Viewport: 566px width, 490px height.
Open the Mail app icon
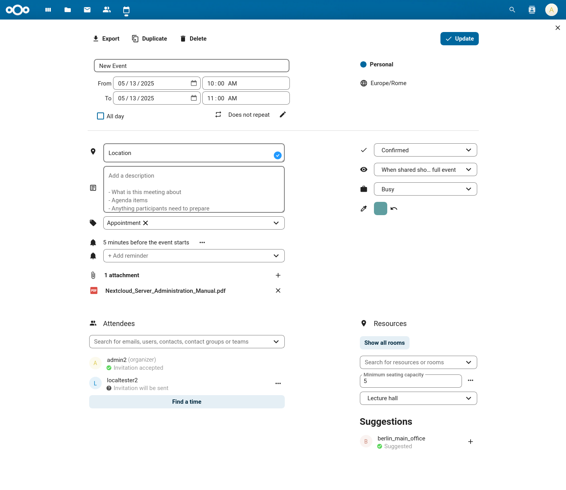coord(87,10)
